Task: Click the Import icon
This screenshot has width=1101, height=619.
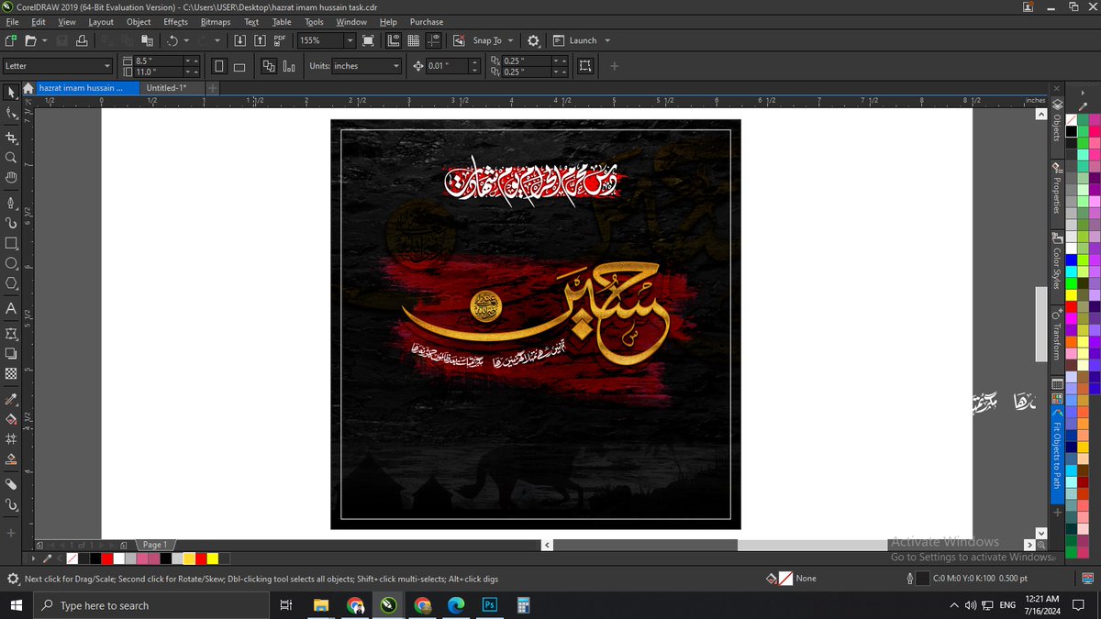Action: (240, 40)
